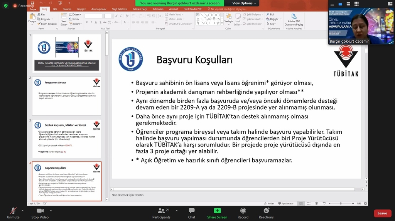Click Sıfırla to reset the slide
The image size is (395, 221).
74,19
